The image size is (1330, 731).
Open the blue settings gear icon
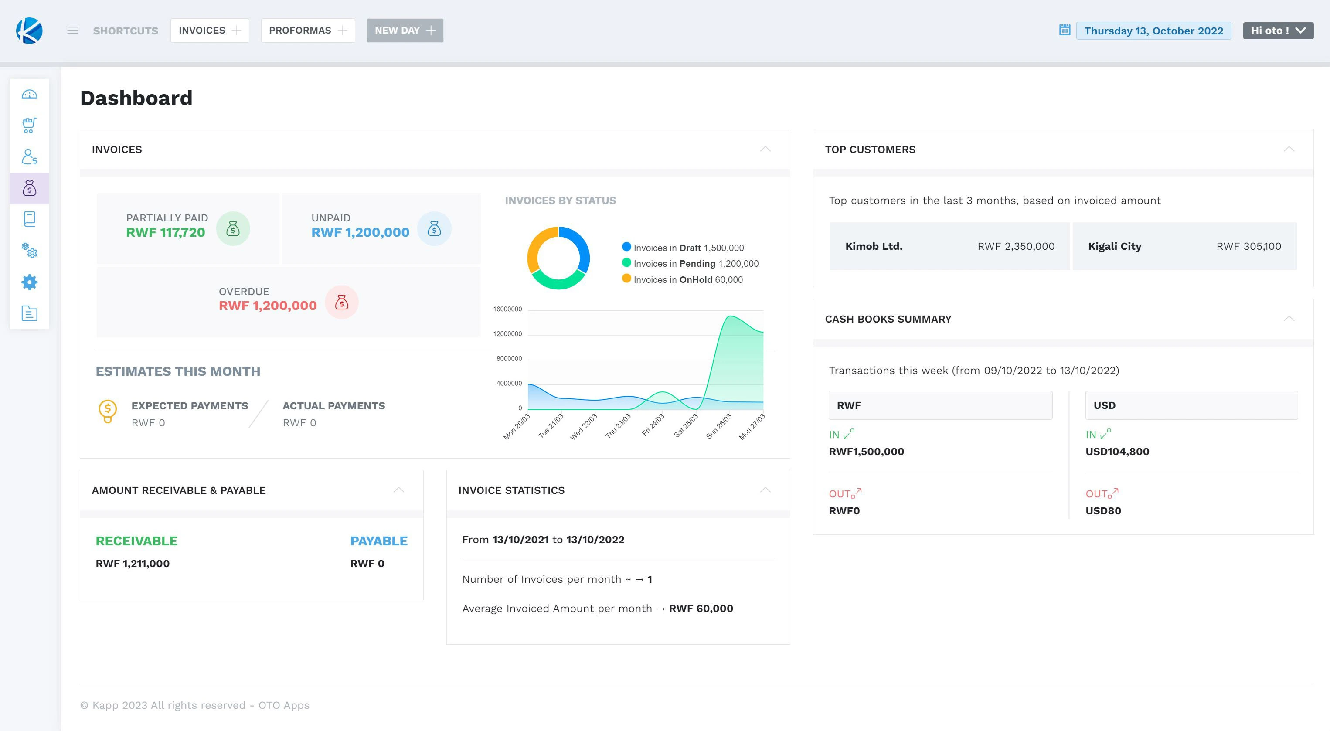[30, 282]
